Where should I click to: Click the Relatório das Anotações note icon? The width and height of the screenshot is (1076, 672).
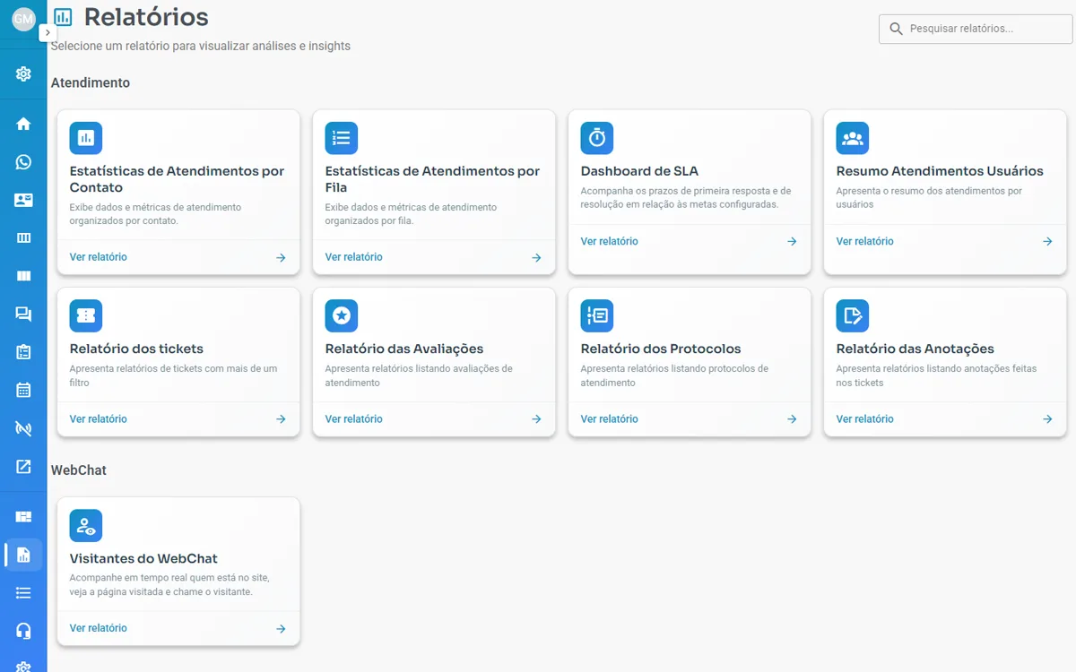[x=853, y=315]
